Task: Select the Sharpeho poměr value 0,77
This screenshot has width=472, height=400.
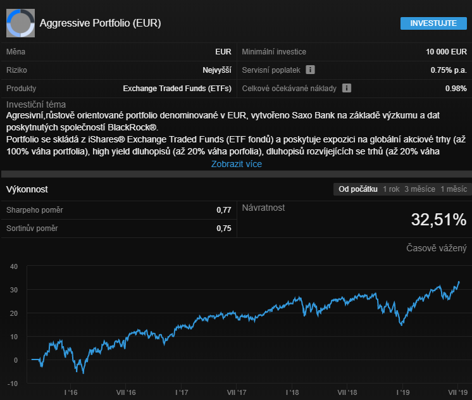Action: [223, 210]
